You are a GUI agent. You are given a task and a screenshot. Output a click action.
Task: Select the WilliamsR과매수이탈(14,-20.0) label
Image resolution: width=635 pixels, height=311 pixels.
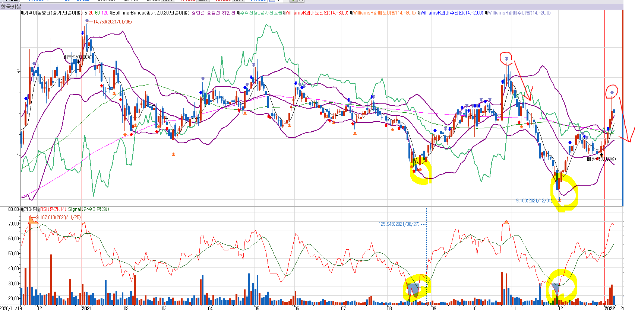coord(519,13)
